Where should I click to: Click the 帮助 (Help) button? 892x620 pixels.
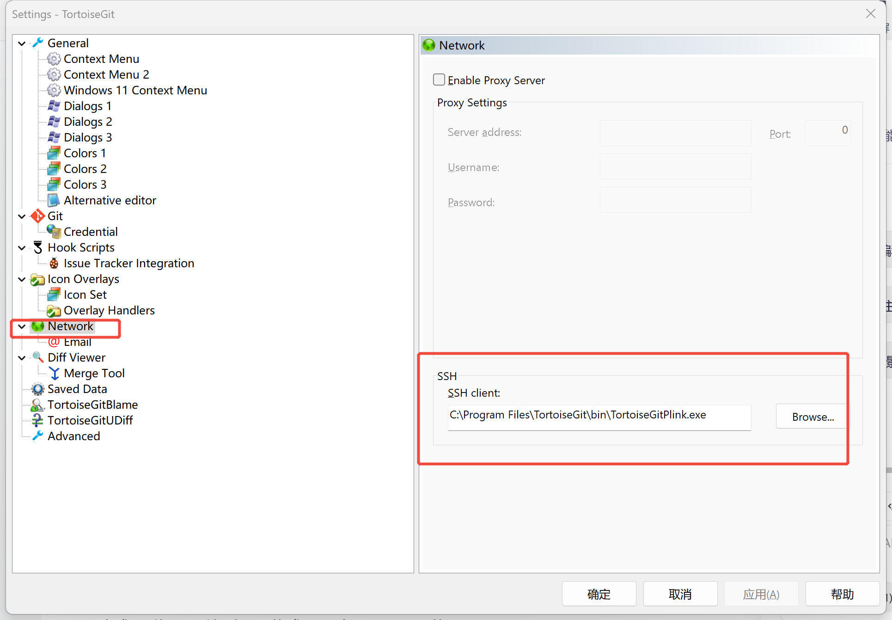843,594
